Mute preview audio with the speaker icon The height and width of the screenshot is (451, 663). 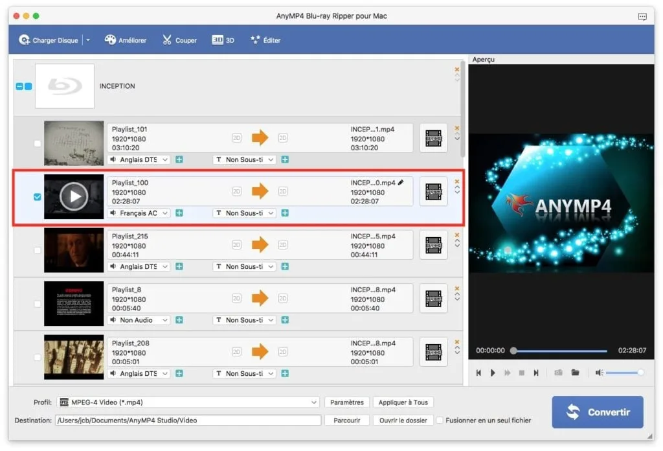(599, 373)
